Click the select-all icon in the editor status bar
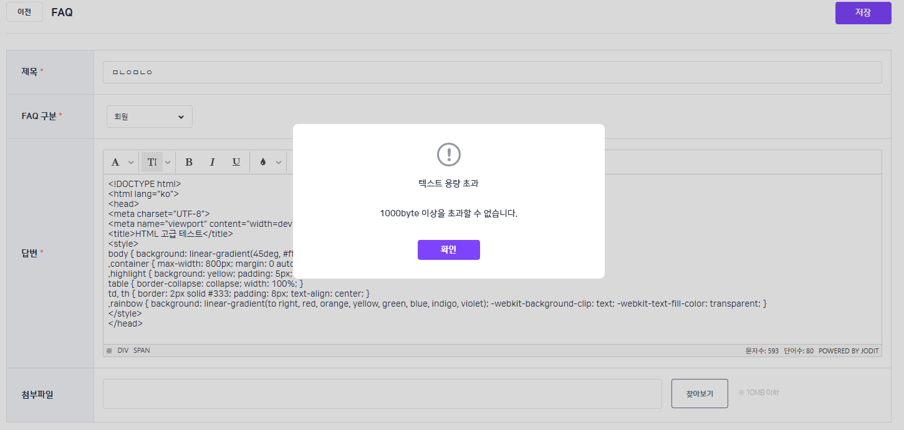 coord(109,351)
